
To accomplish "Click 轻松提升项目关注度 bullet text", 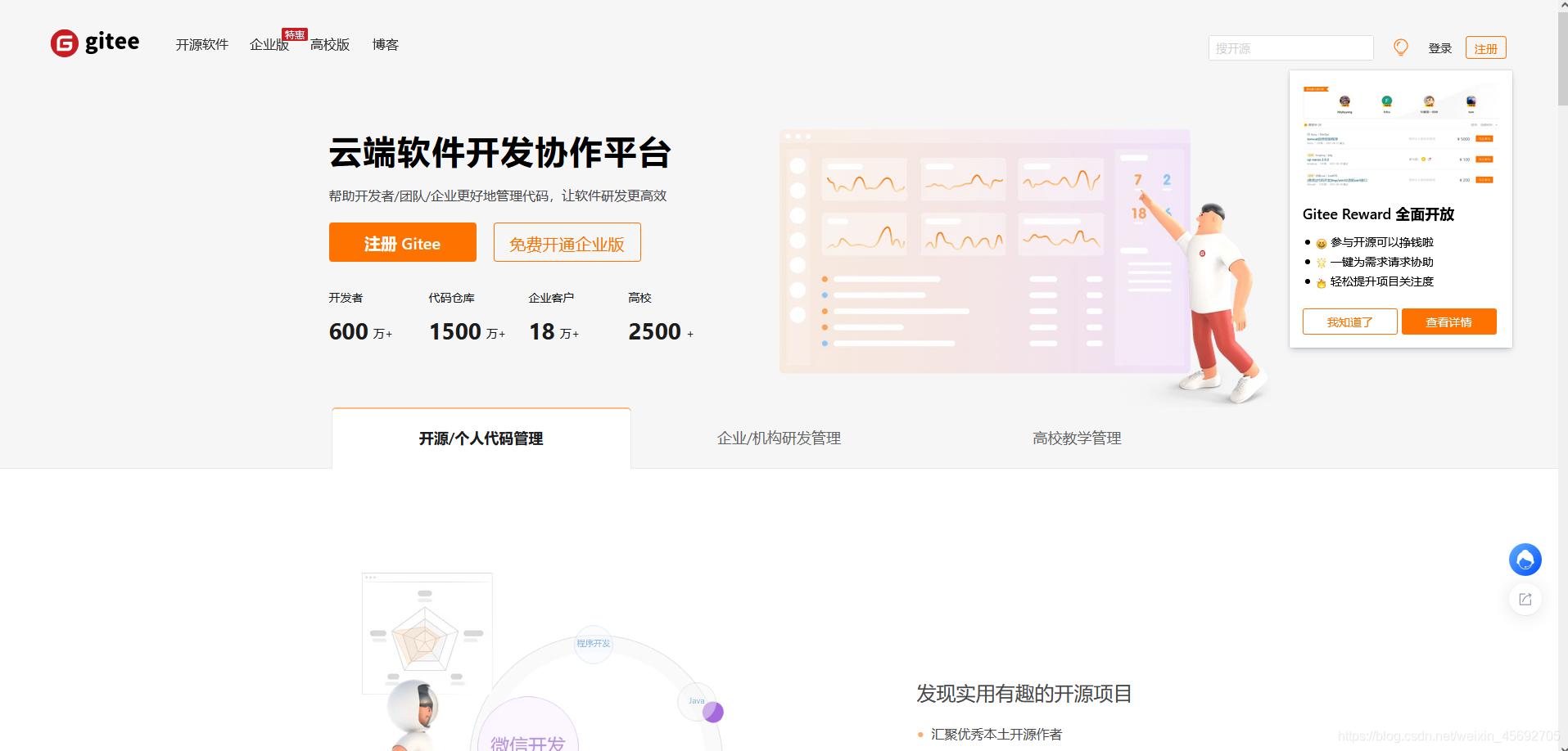I will [1382, 281].
